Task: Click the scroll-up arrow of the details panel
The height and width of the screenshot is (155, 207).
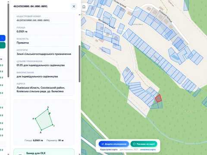Action: click(x=79, y=15)
